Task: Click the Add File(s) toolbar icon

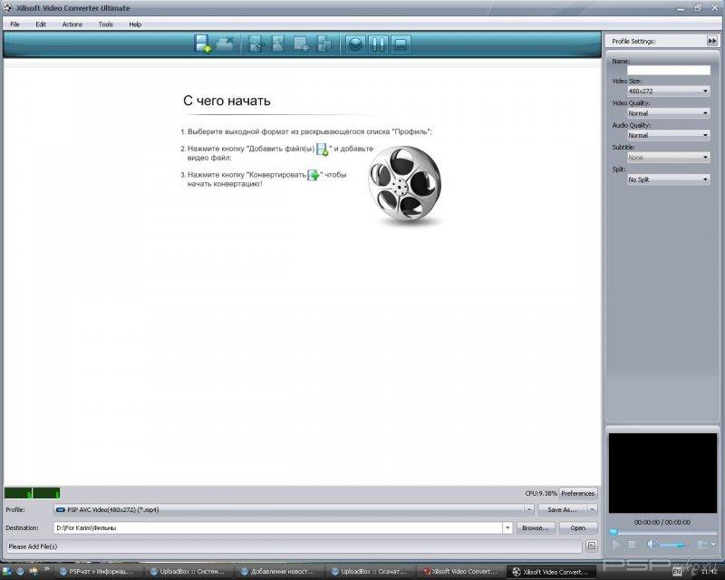Action: [203, 43]
